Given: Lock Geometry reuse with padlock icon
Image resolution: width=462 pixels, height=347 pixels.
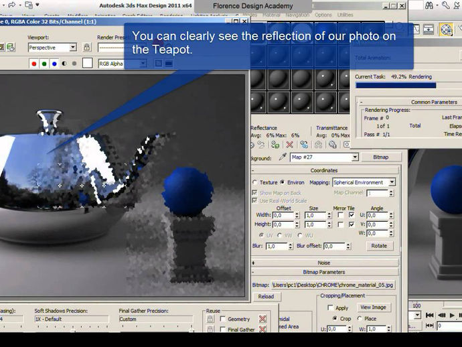Looking at the screenshot, I should tap(210, 319).
